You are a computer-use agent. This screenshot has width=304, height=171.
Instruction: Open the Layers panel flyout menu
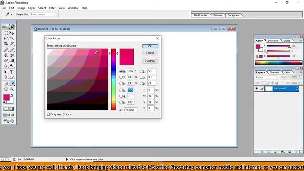pos(301,72)
